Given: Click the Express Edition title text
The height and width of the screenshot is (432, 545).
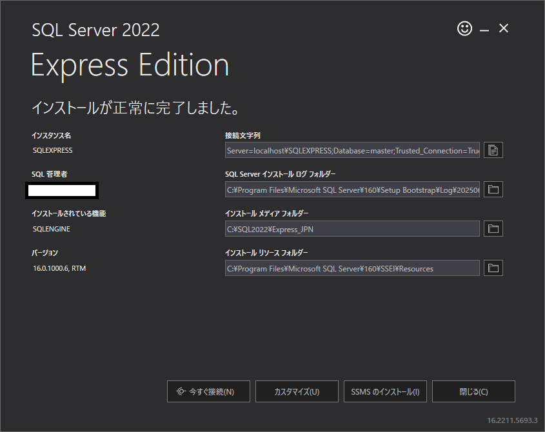Looking at the screenshot, I should pyautogui.click(x=130, y=65).
